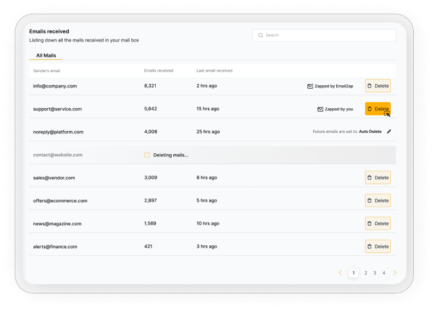
Task: Delete mails from offers@ecommerce.com
Action: pos(378,201)
